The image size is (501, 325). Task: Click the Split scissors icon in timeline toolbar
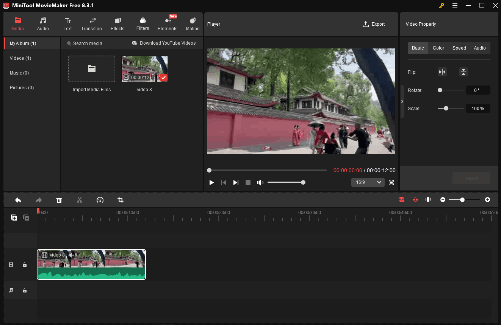tap(80, 200)
